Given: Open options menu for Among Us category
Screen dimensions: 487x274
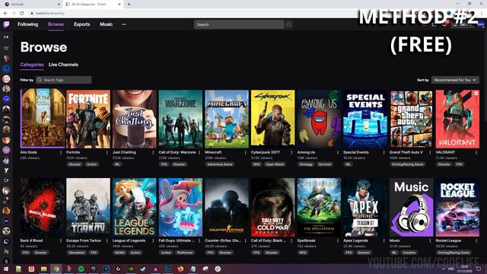Looking at the screenshot, I should tap(338, 152).
